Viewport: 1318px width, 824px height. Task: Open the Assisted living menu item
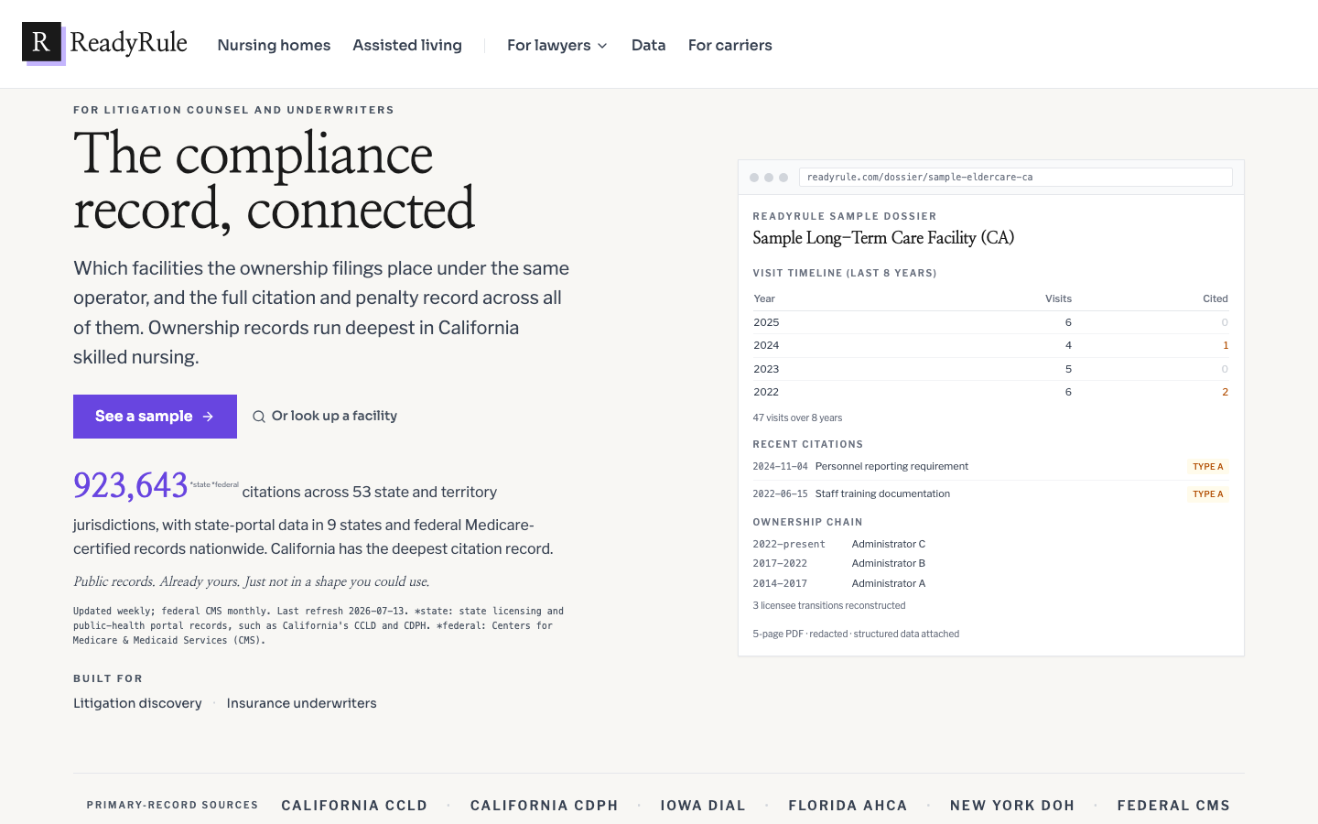point(407,45)
